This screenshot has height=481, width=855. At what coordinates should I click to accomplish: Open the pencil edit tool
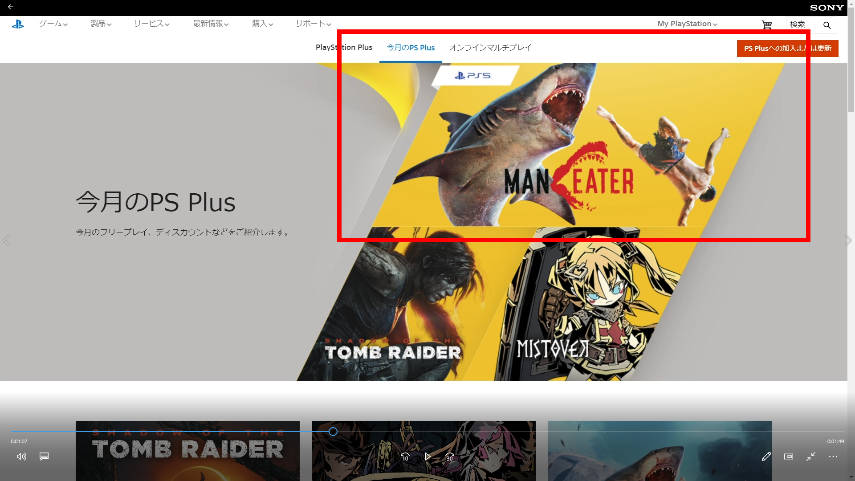[x=766, y=457]
